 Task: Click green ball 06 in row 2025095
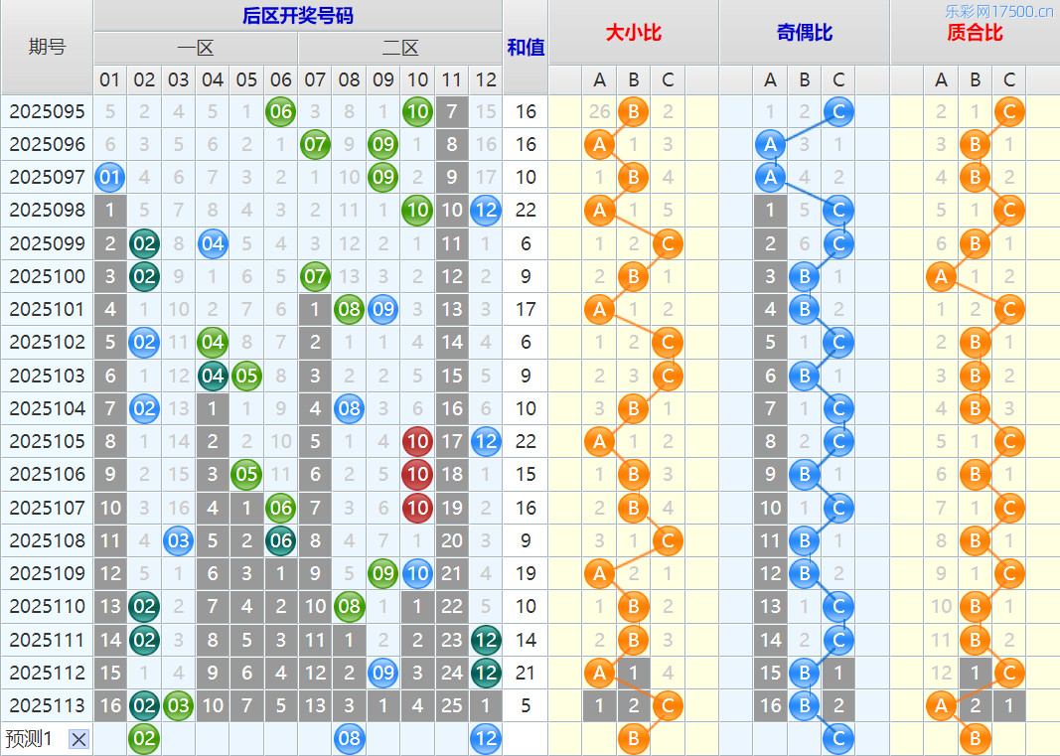(x=281, y=111)
